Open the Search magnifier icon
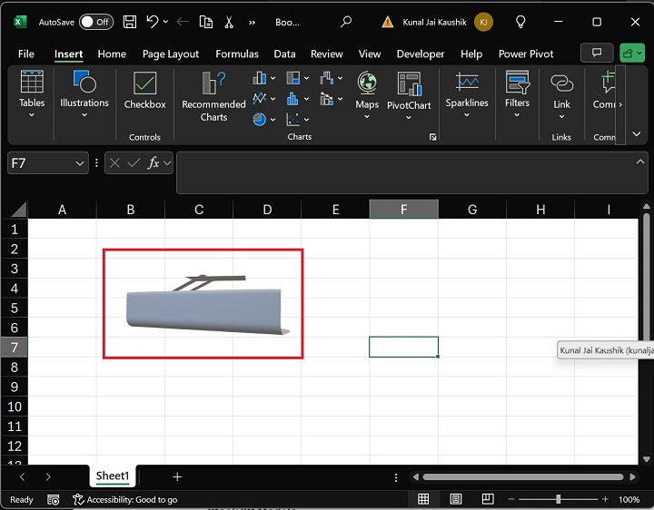Image resolution: width=654 pixels, height=510 pixels. coord(346,21)
